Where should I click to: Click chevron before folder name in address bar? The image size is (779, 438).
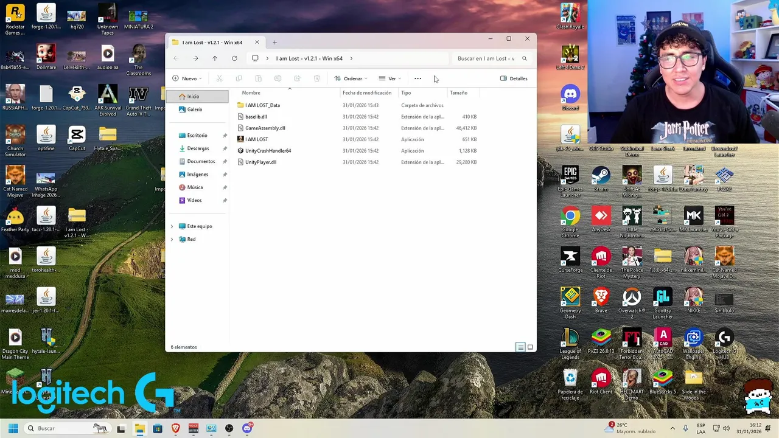(267, 58)
